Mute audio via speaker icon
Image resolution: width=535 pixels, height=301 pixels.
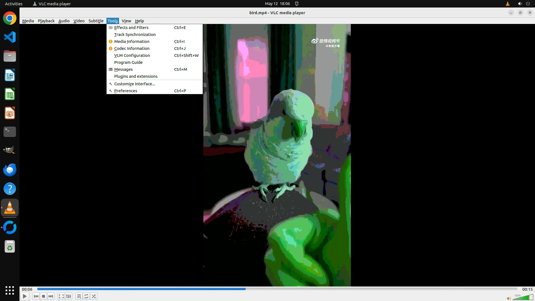[x=509, y=298]
